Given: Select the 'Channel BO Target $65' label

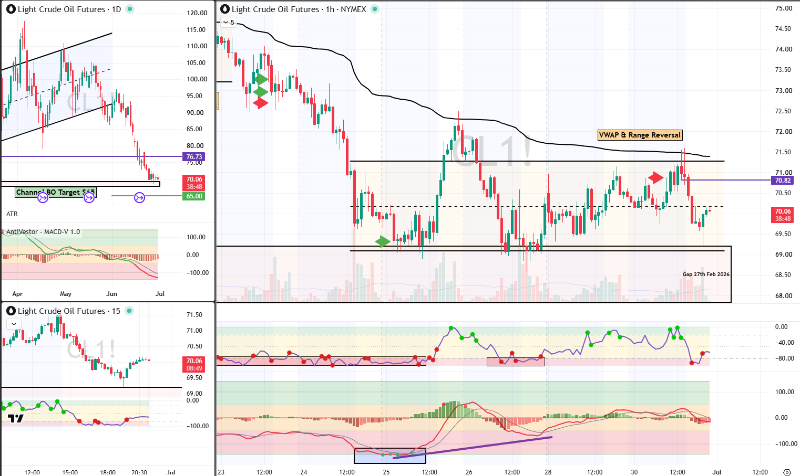Looking at the screenshot, I should 56,192.
